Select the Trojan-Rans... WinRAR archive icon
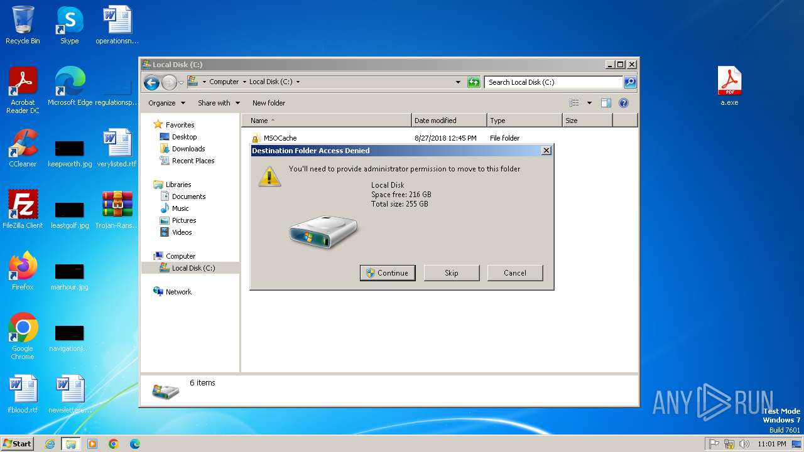Viewport: 804px width, 452px height. 117,210
